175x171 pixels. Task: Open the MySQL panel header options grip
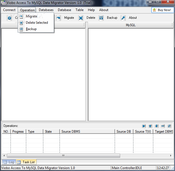(x=172, y=25)
